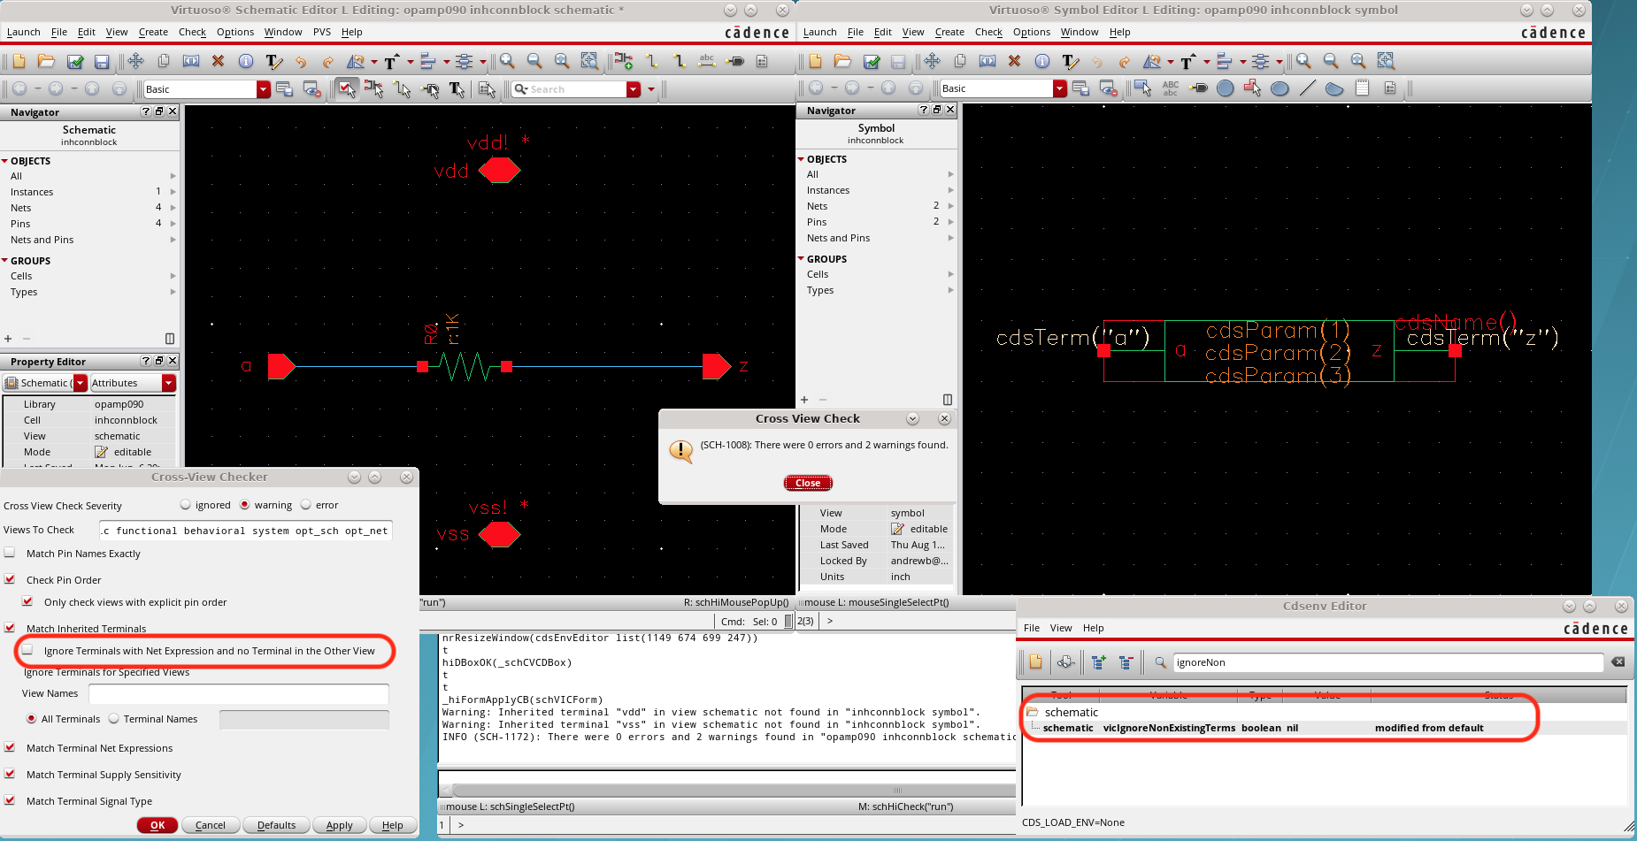Screen dimensions: 1637x841
Task: Collapse OBJECTS group in Symbol Navigator
Action: coord(802,159)
